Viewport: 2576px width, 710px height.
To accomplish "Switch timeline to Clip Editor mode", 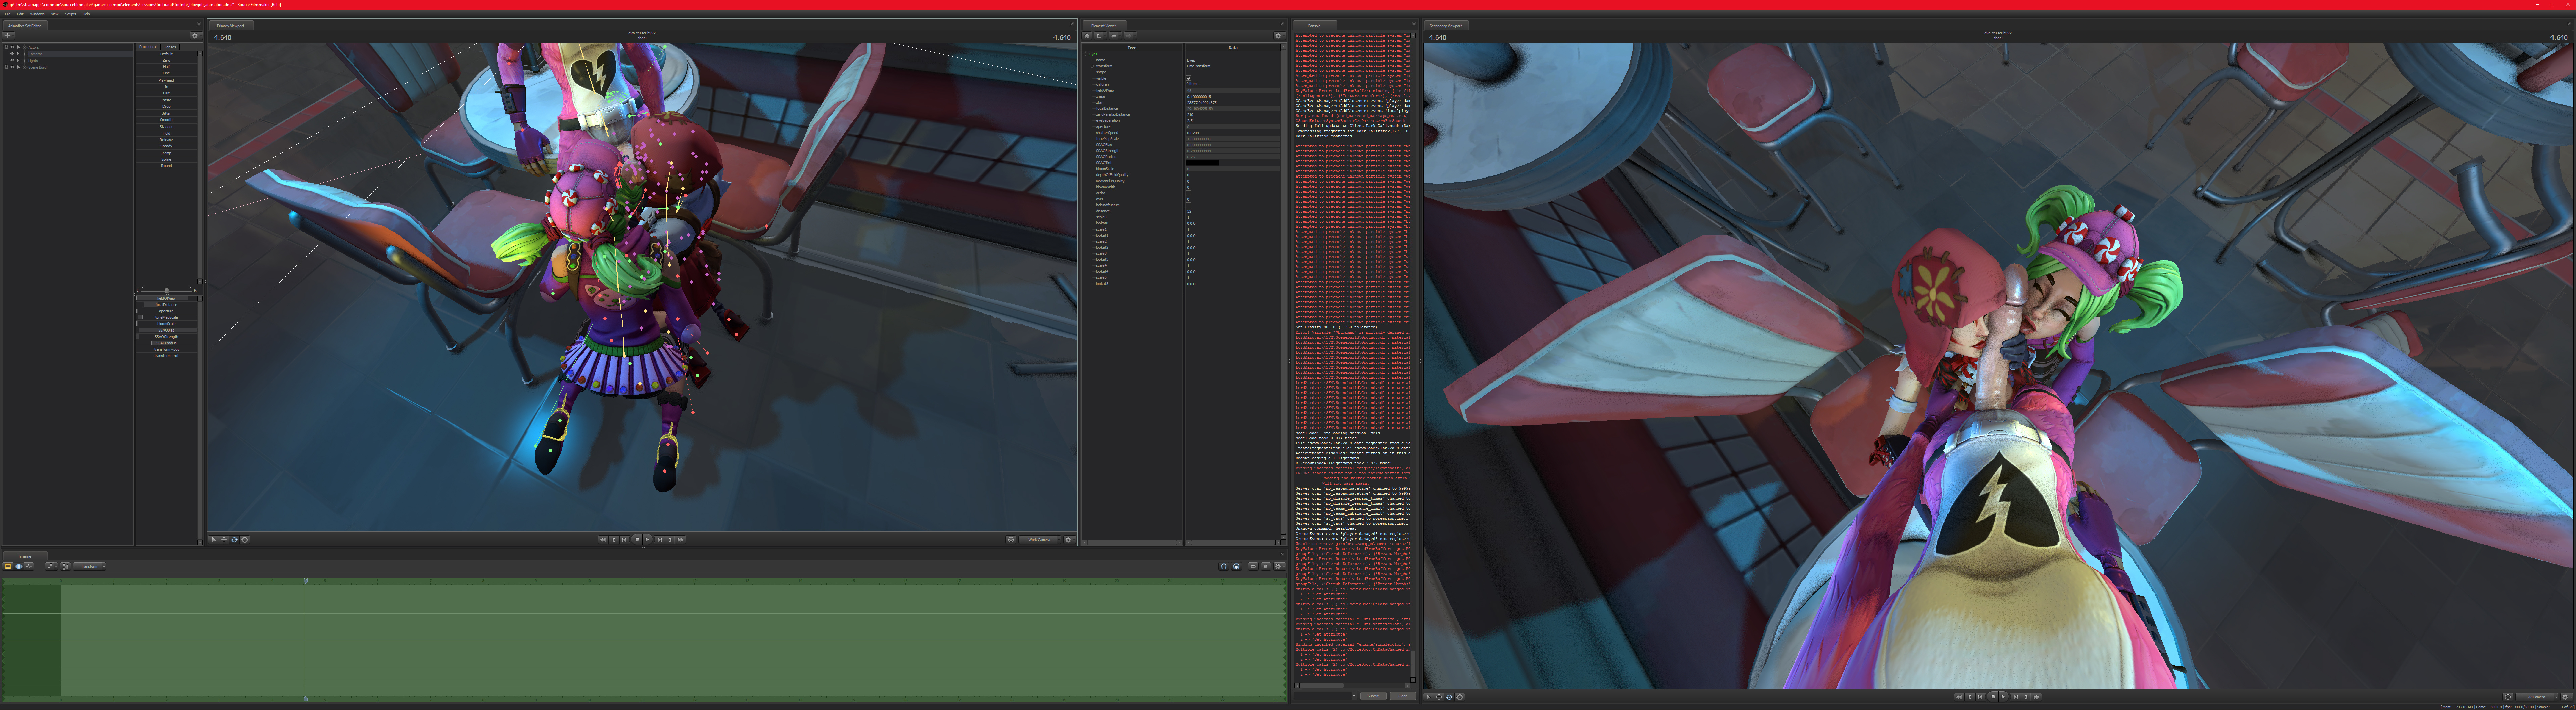I will (x=8, y=566).
